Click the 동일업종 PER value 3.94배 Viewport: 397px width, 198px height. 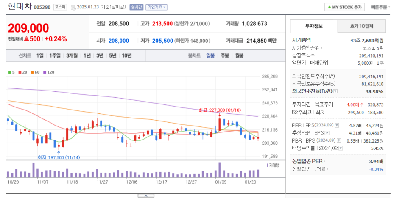376,161
